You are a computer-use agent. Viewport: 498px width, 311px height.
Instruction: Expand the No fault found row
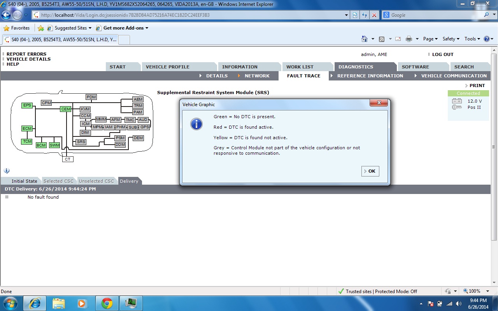(x=7, y=197)
